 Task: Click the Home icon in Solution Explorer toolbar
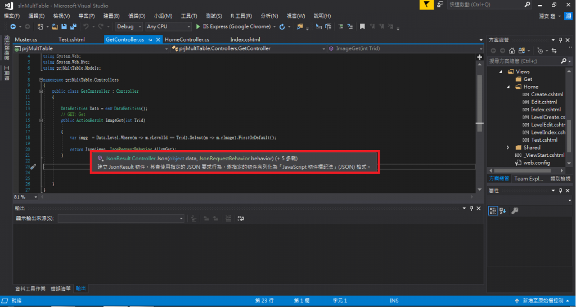point(512,51)
